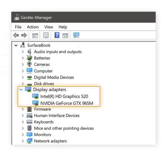Click the Forward arrow toolbar icon
The height and width of the screenshot is (156, 167).
point(24,35)
